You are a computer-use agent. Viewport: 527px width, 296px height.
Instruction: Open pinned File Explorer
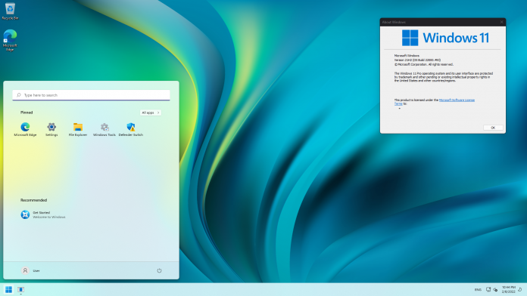click(x=78, y=129)
